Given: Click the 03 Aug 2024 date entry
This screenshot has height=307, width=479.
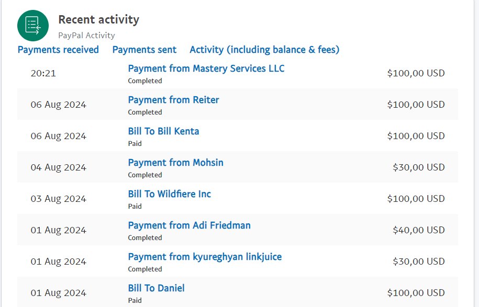Looking at the screenshot, I should [x=58, y=199].
